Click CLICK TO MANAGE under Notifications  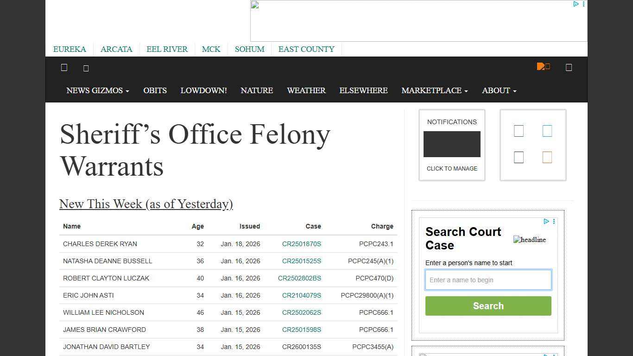point(452,169)
